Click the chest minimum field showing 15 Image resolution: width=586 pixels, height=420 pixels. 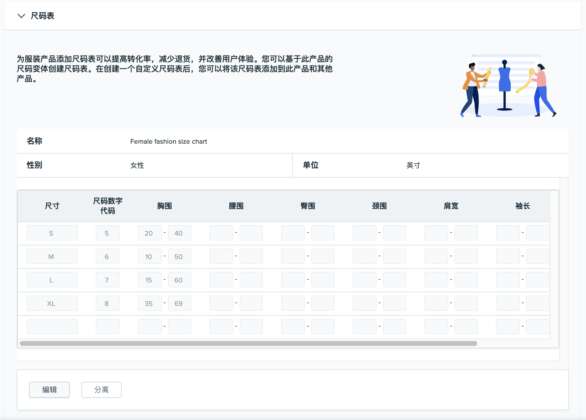(150, 280)
